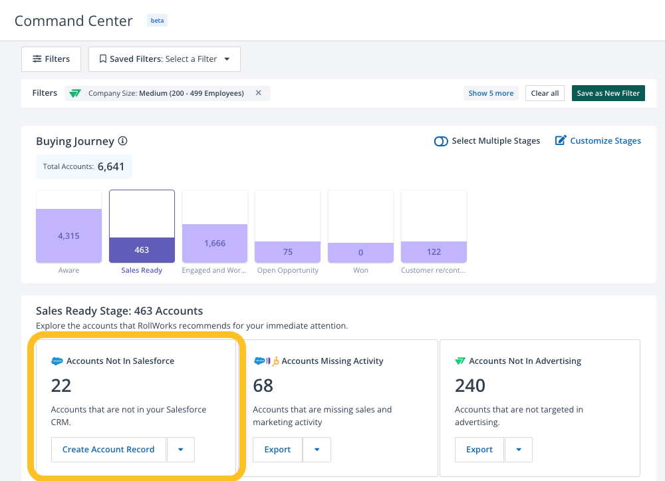Select the Sales Ready stage bar
Image resolution: width=665 pixels, height=481 pixels.
142,226
